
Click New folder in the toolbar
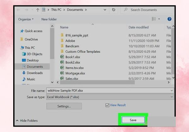coord(49,19)
